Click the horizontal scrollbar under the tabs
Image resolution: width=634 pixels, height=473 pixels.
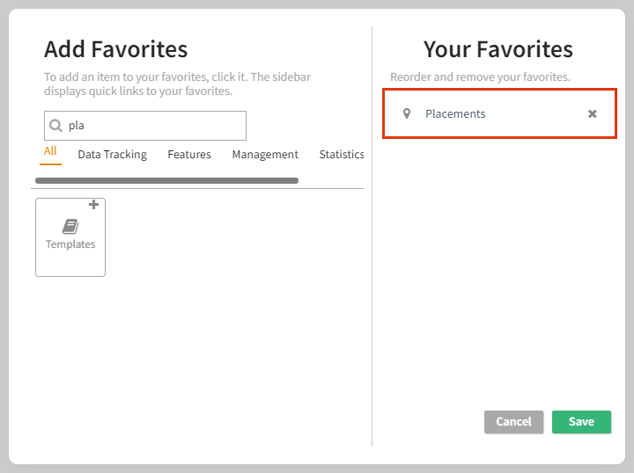[x=166, y=181]
